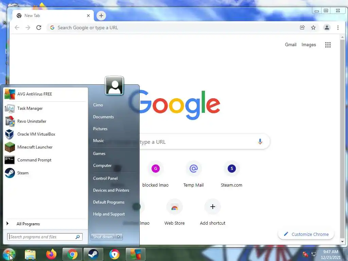Click Chrome's forward navigation arrow
The image size is (348, 261).
pos(28,28)
